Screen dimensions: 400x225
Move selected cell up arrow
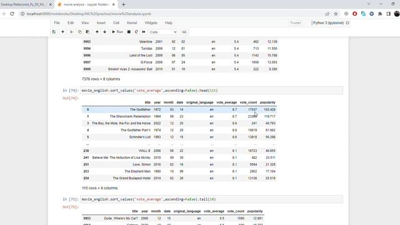[x=97, y=32]
